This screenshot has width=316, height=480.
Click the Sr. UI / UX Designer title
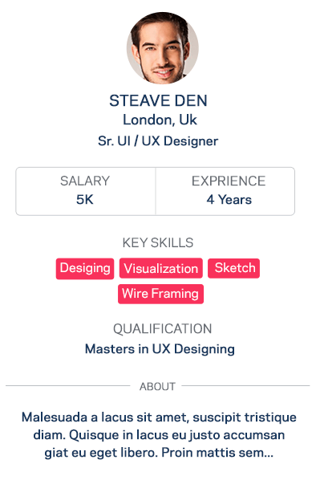[158, 141]
